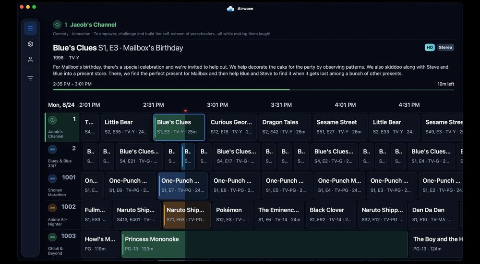Viewport: 480px width, 264px height.
Task: Click Ghibli & Beyond channel broadcast icon
Action: pyautogui.click(x=52, y=237)
